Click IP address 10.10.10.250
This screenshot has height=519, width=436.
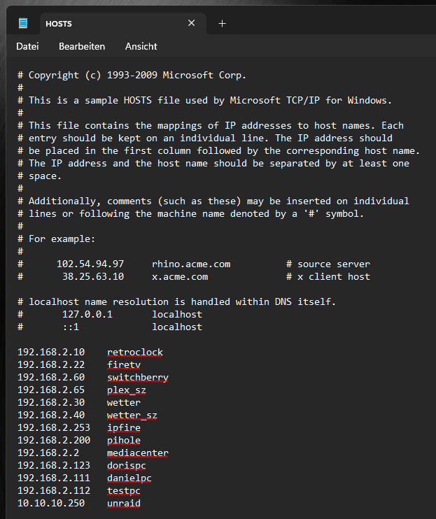(x=51, y=503)
